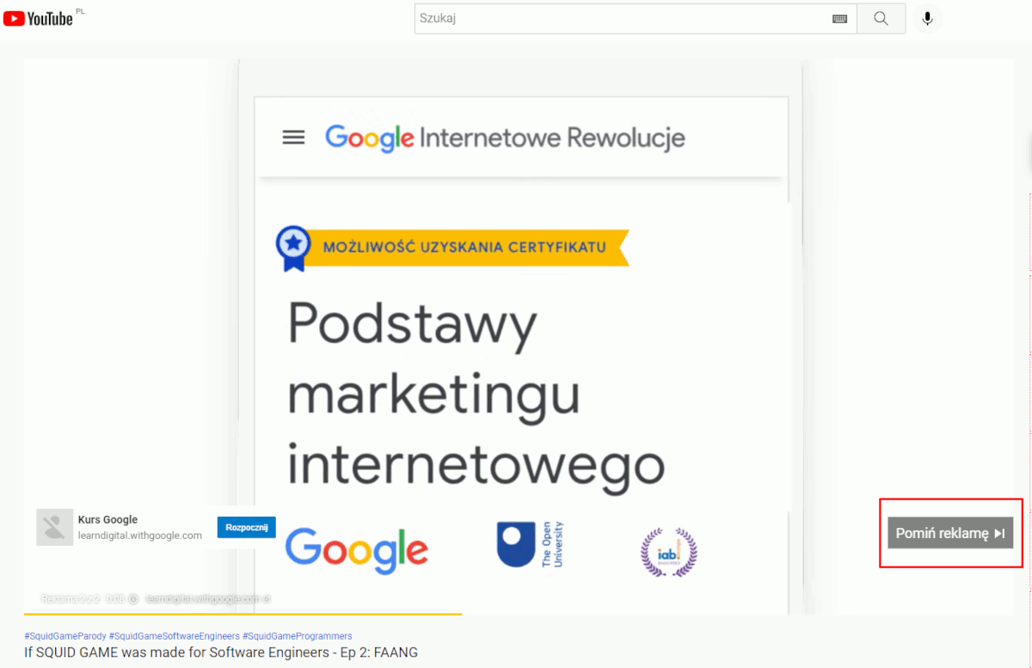Click the IAB laurel wreath logo
This screenshot has width=1032, height=668.
669,552
